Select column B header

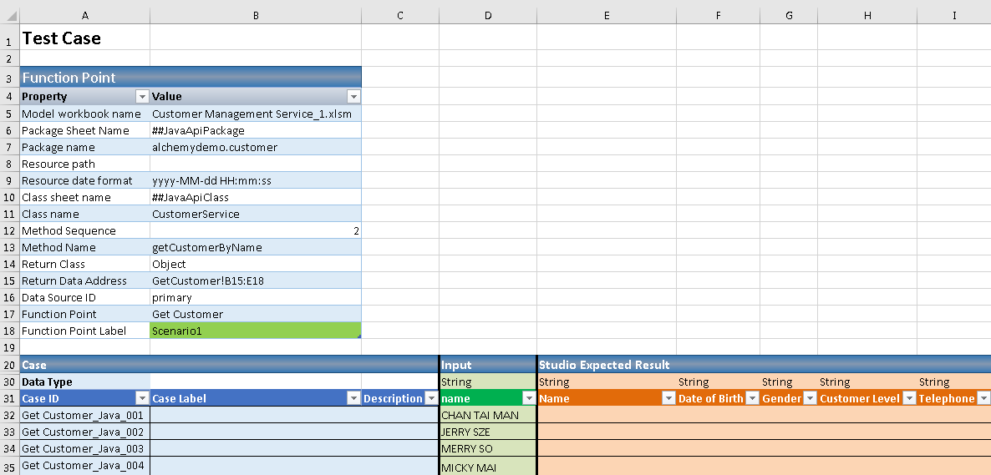(x=255, y=16)
